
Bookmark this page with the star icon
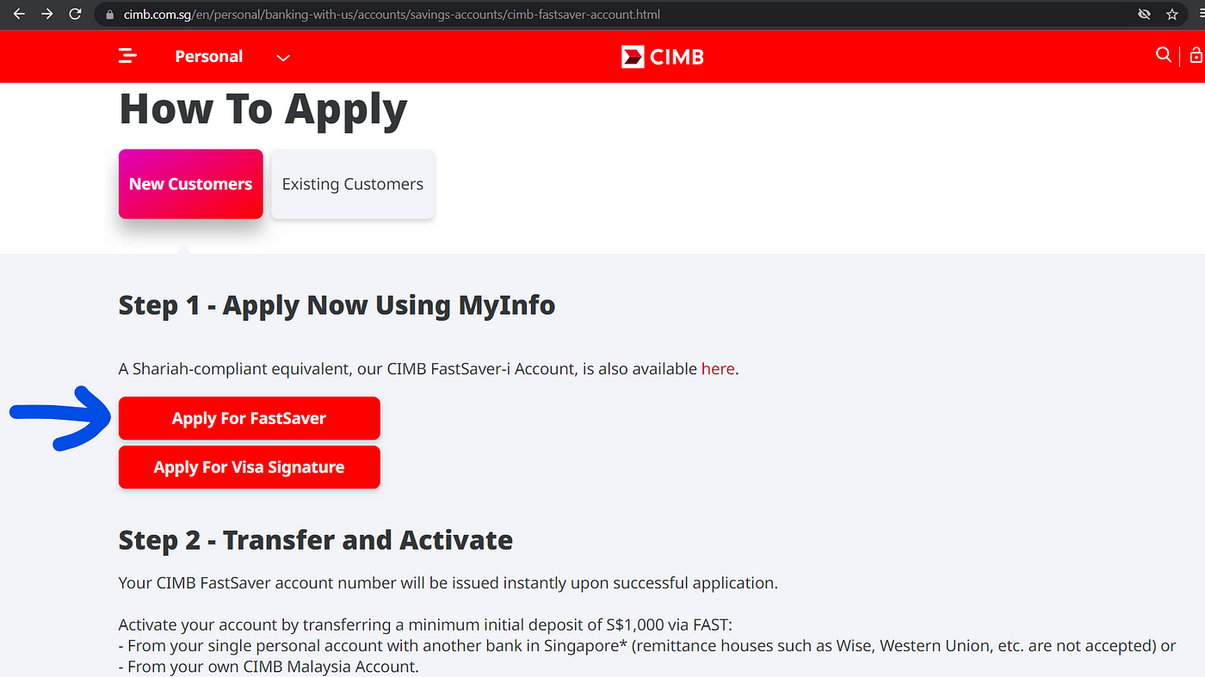tap(1171, 15)
